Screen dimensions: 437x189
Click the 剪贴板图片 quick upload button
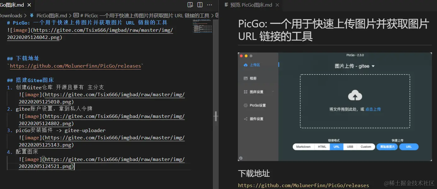pos(387,147)
